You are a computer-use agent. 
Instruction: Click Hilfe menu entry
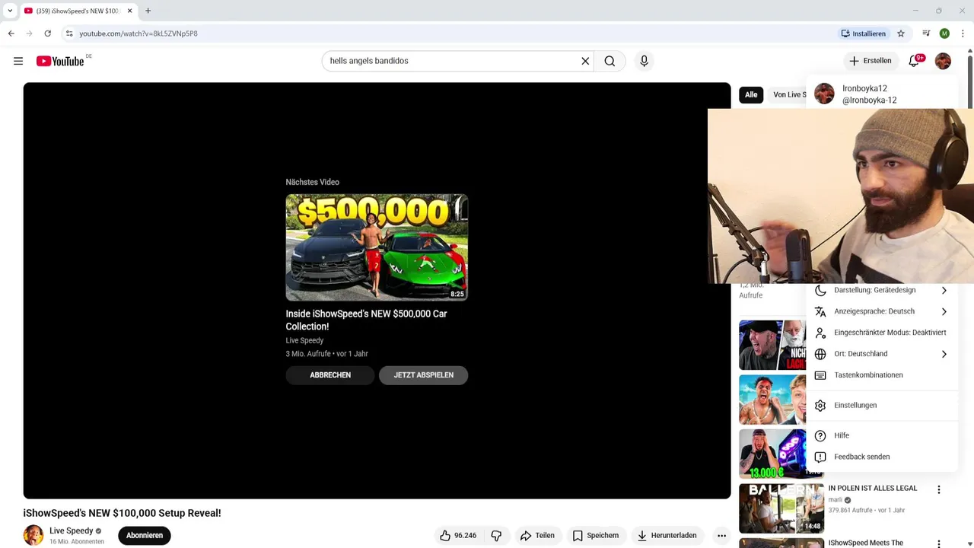point(881,435)
